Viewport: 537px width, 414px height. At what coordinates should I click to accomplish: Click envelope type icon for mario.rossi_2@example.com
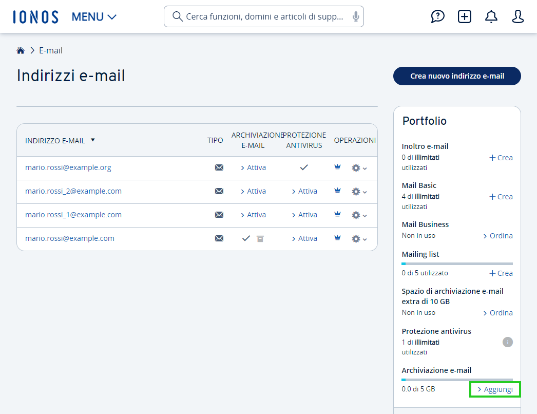pos(219,191)
